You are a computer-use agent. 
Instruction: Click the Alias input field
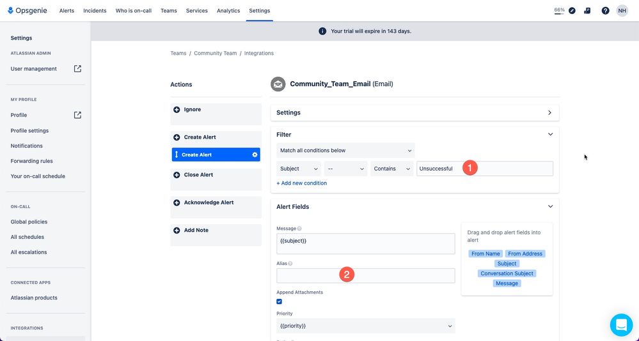(365, 275)
